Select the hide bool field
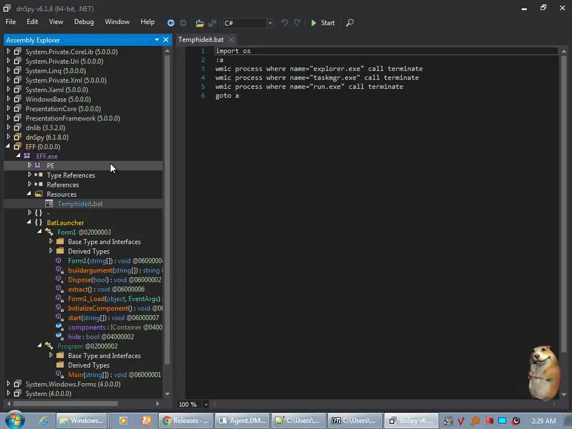This screenshot has height=429, width=572. (x=101, y=337)
